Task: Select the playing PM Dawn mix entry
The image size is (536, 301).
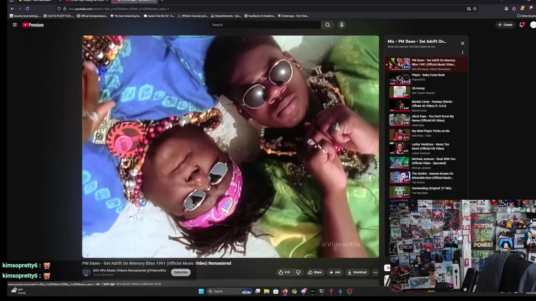Action: tap(426, 64)
